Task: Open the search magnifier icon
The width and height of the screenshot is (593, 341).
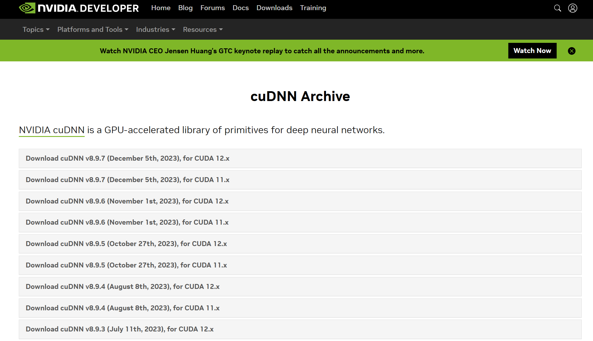Action: pyautogui.click(x=557, y=8)
